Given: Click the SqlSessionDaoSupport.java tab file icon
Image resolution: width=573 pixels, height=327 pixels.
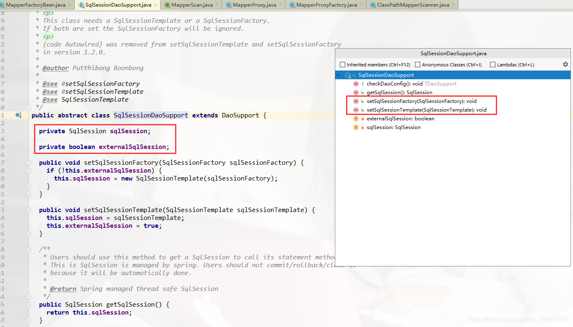Looking at the screenshot, I should (x=81, y=5).
